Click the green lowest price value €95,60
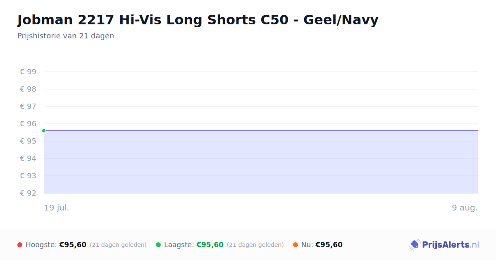The height and width of the screenshot is (260, 496). point(210,245)
